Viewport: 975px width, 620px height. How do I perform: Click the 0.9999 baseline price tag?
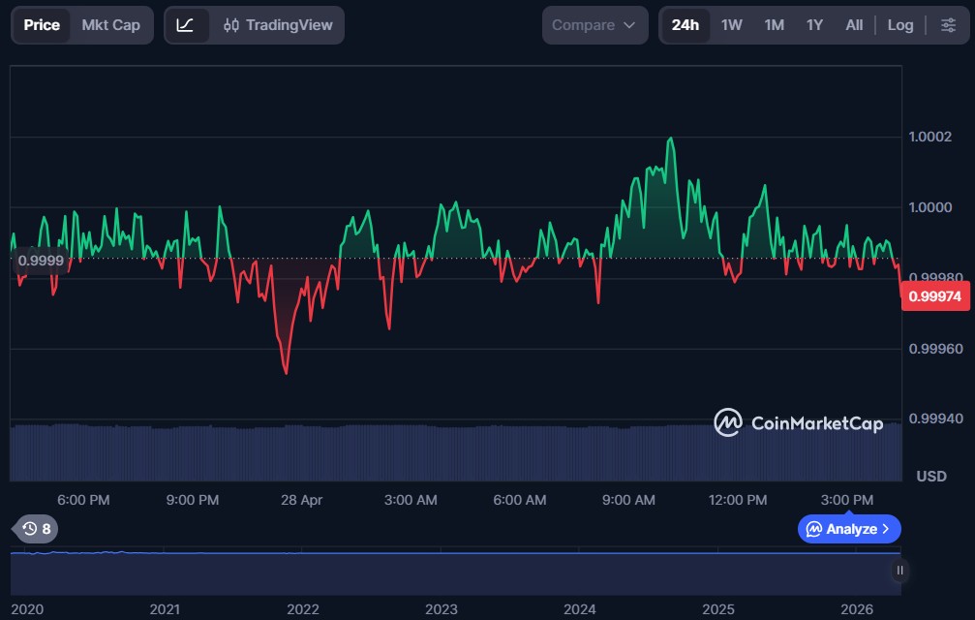pos(41,261)
